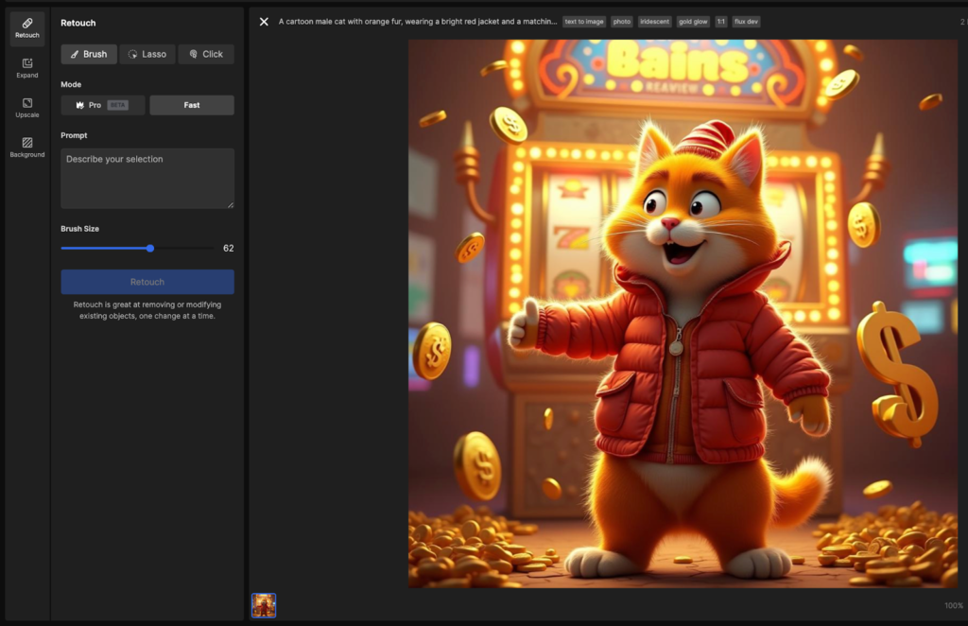Viewport: 968px width, 626px height.
Task: Switch to the Lasso selection method
Action: [x=147, y=54]
